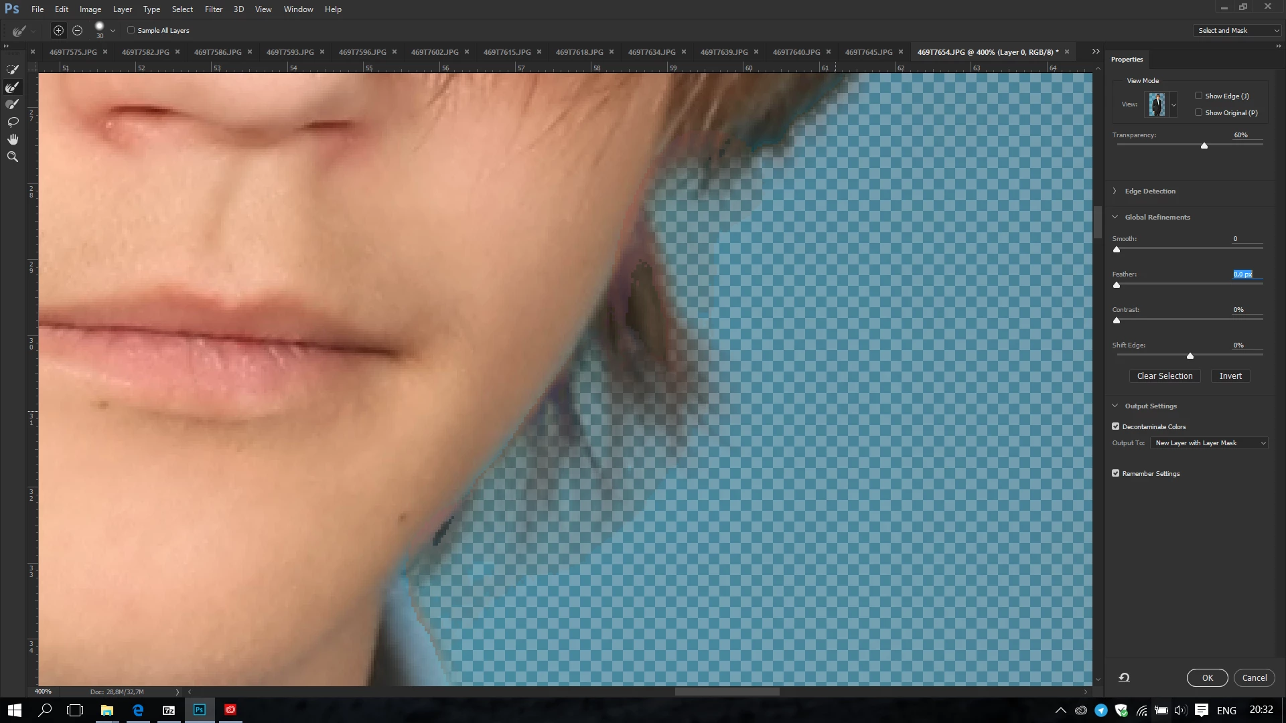
Task: Select the Zoom tool
Action: tap(12, 157)
